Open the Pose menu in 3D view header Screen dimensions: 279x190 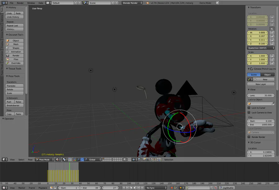(30, 160)
